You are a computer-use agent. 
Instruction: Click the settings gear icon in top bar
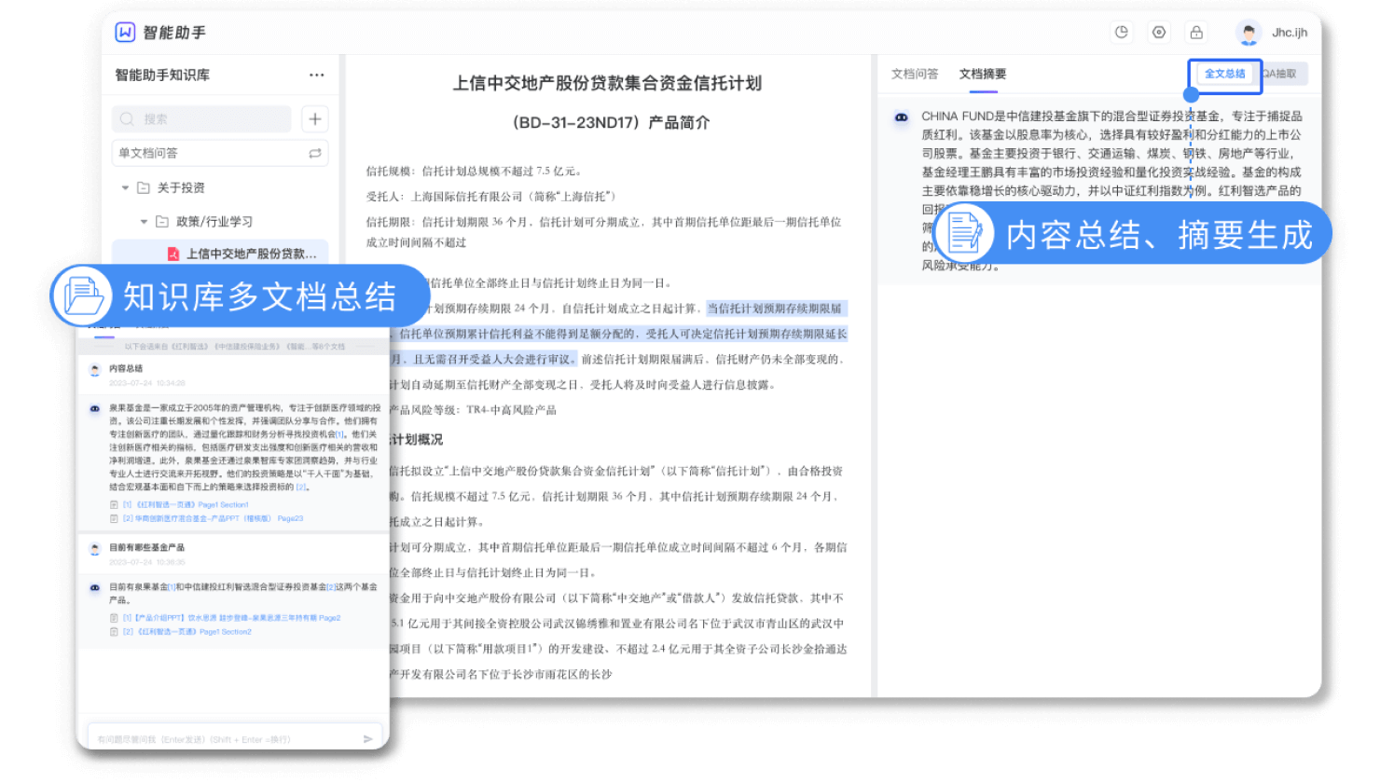[1159, 32]
